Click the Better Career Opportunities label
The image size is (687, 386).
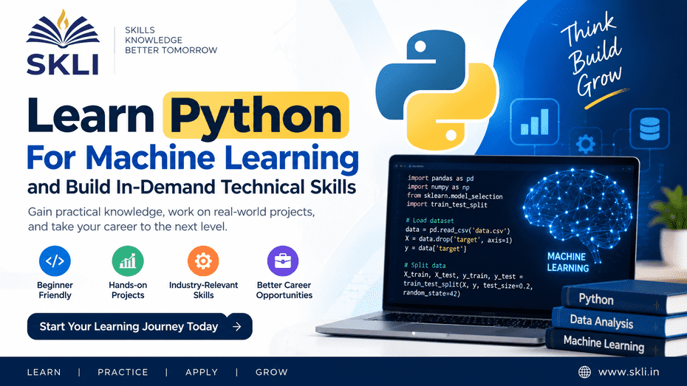[284, 290]
